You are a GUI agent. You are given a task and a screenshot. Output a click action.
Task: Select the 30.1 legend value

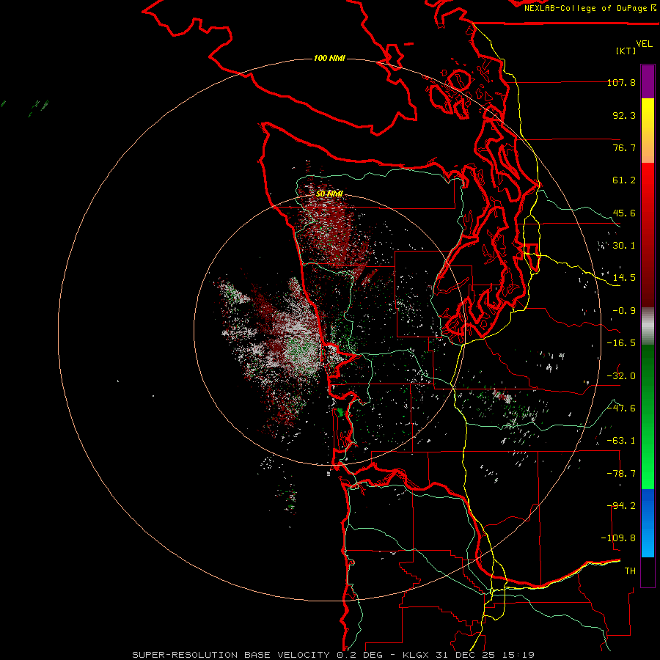[x=624, y=246]
